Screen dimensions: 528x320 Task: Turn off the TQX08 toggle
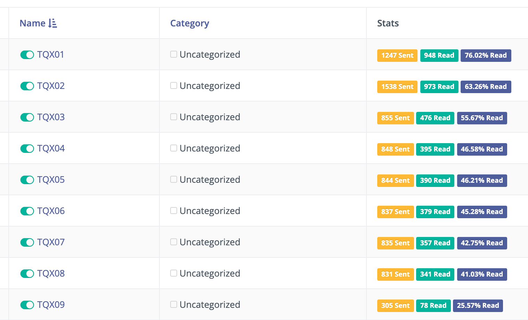pyautogui.click(x=27, y=274)
